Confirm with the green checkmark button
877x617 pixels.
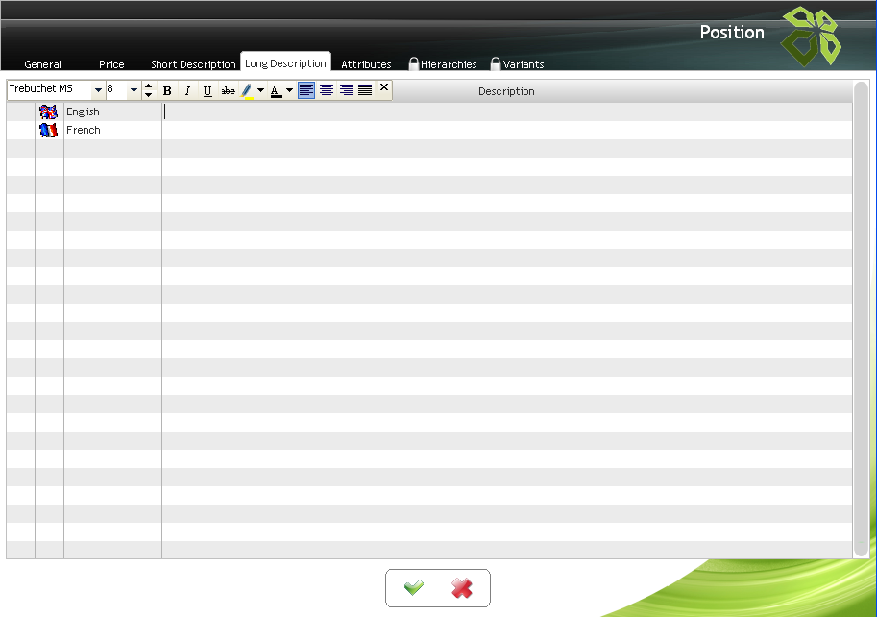tap(414, 588)
